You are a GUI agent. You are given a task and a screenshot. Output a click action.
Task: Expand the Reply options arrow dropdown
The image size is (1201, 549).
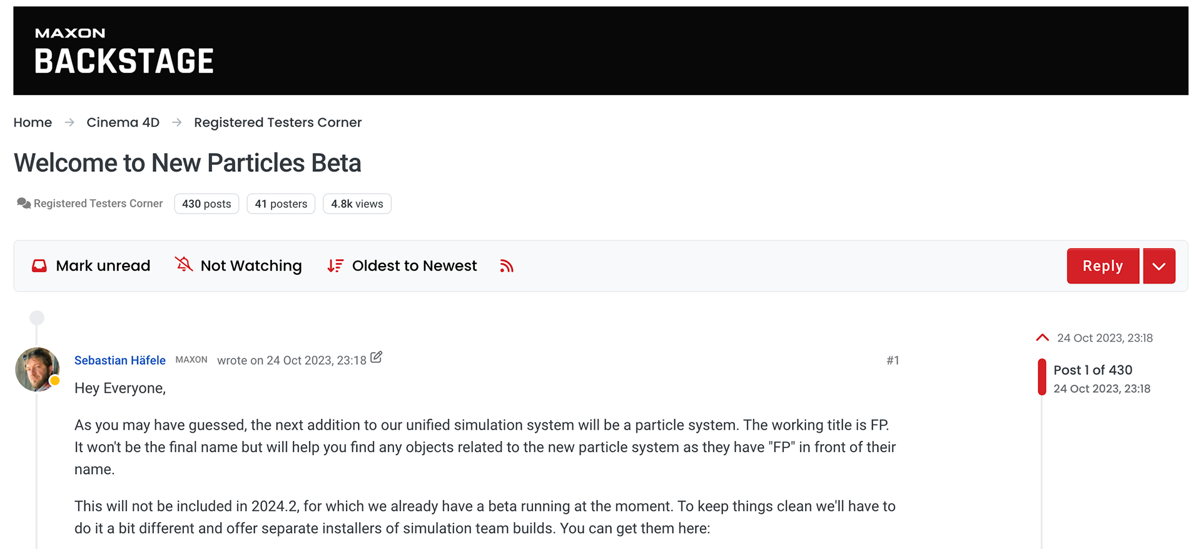point(1159,266)
